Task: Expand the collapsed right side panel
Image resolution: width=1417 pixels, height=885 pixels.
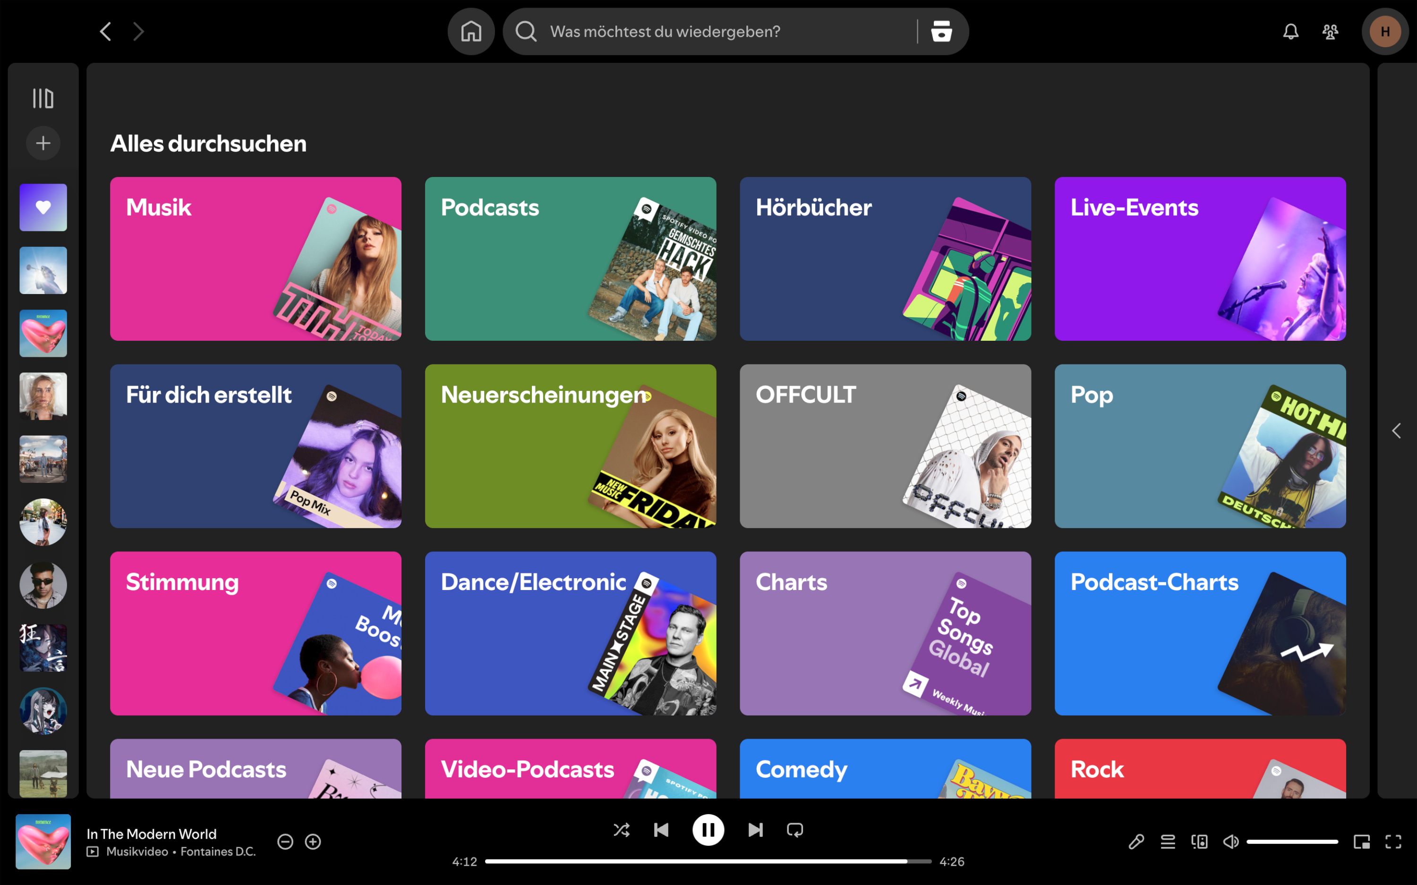Action: (x=1397, y=431)
